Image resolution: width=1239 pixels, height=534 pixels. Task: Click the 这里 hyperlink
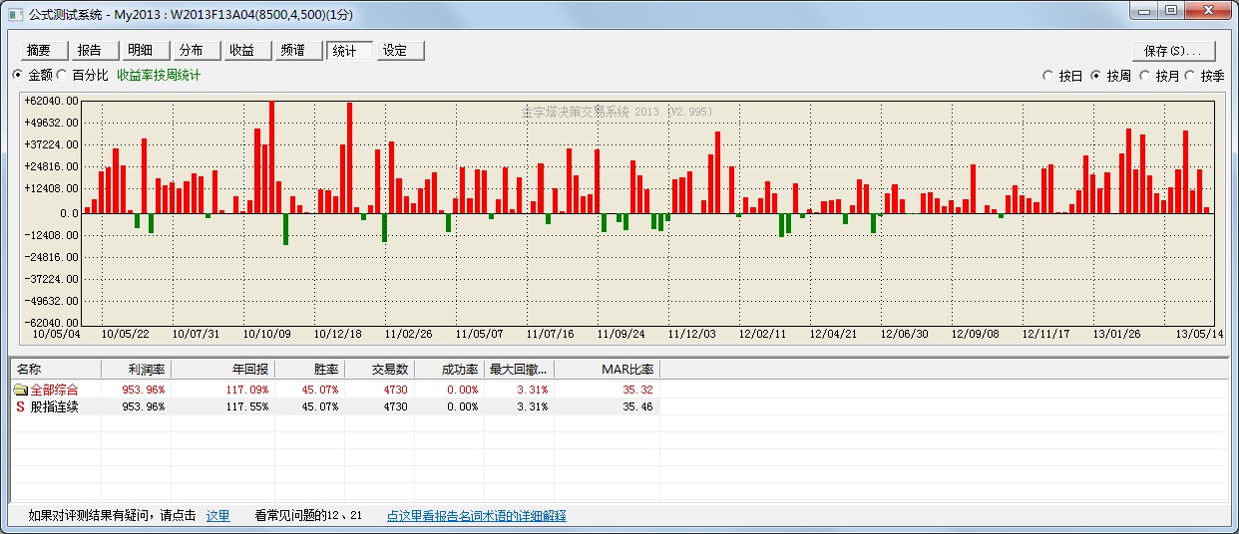(217, 516)
